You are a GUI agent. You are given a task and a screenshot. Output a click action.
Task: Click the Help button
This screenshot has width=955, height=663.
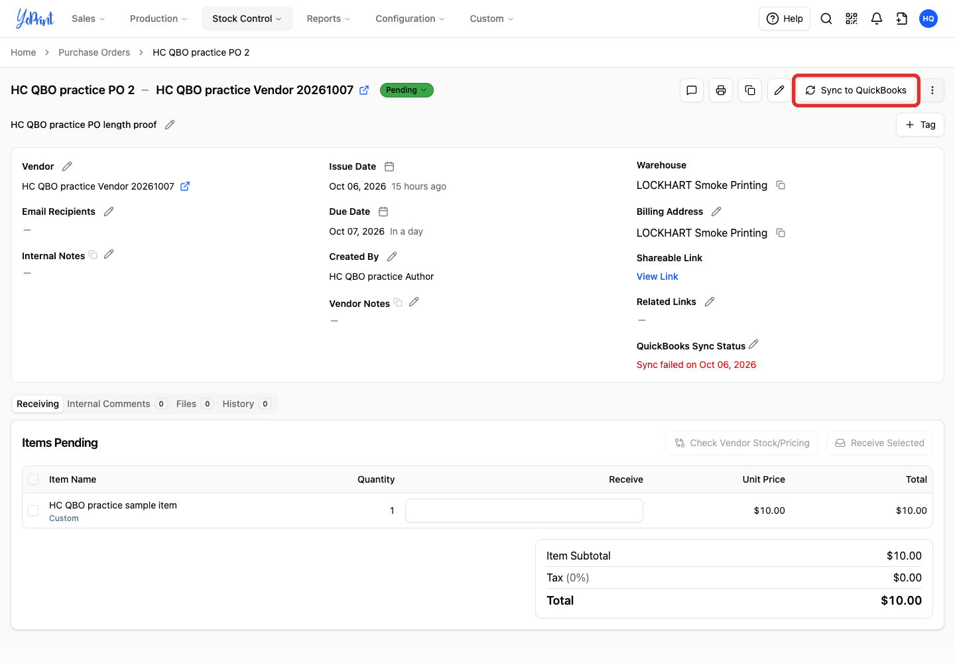click(785, 19)
